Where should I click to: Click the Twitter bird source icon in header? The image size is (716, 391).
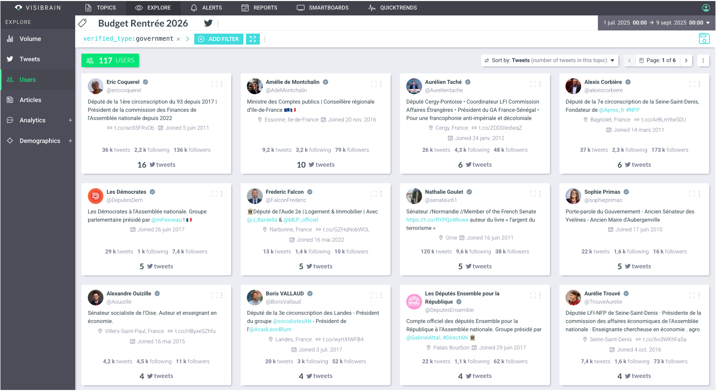pyautogui.click(x=208, y=23)
